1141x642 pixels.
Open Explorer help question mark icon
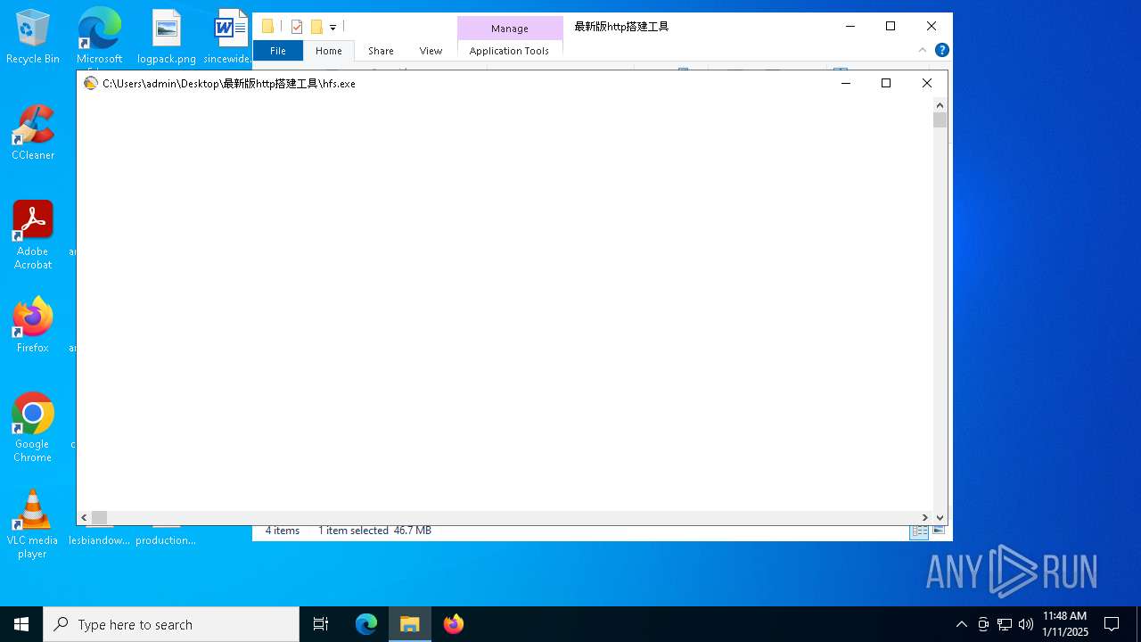[941, 50]
